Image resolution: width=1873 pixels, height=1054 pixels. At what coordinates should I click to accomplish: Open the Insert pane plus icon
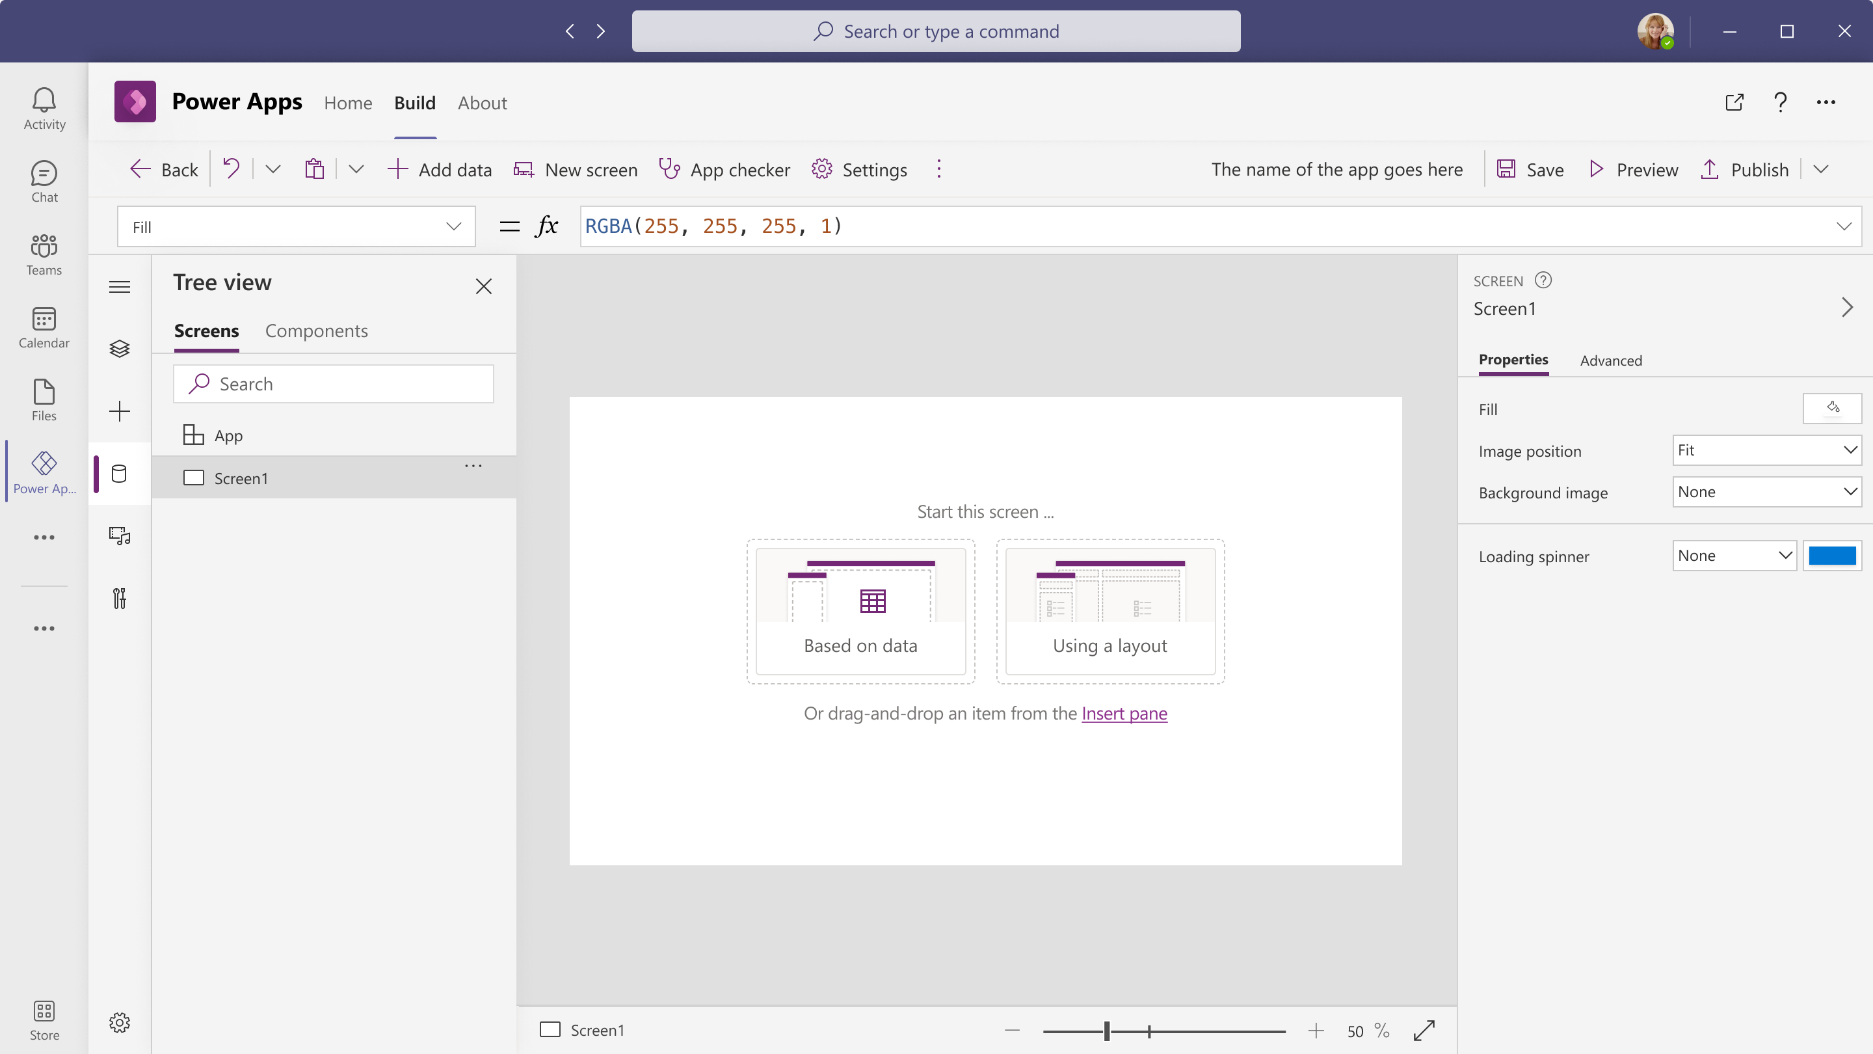click(119, 412)
